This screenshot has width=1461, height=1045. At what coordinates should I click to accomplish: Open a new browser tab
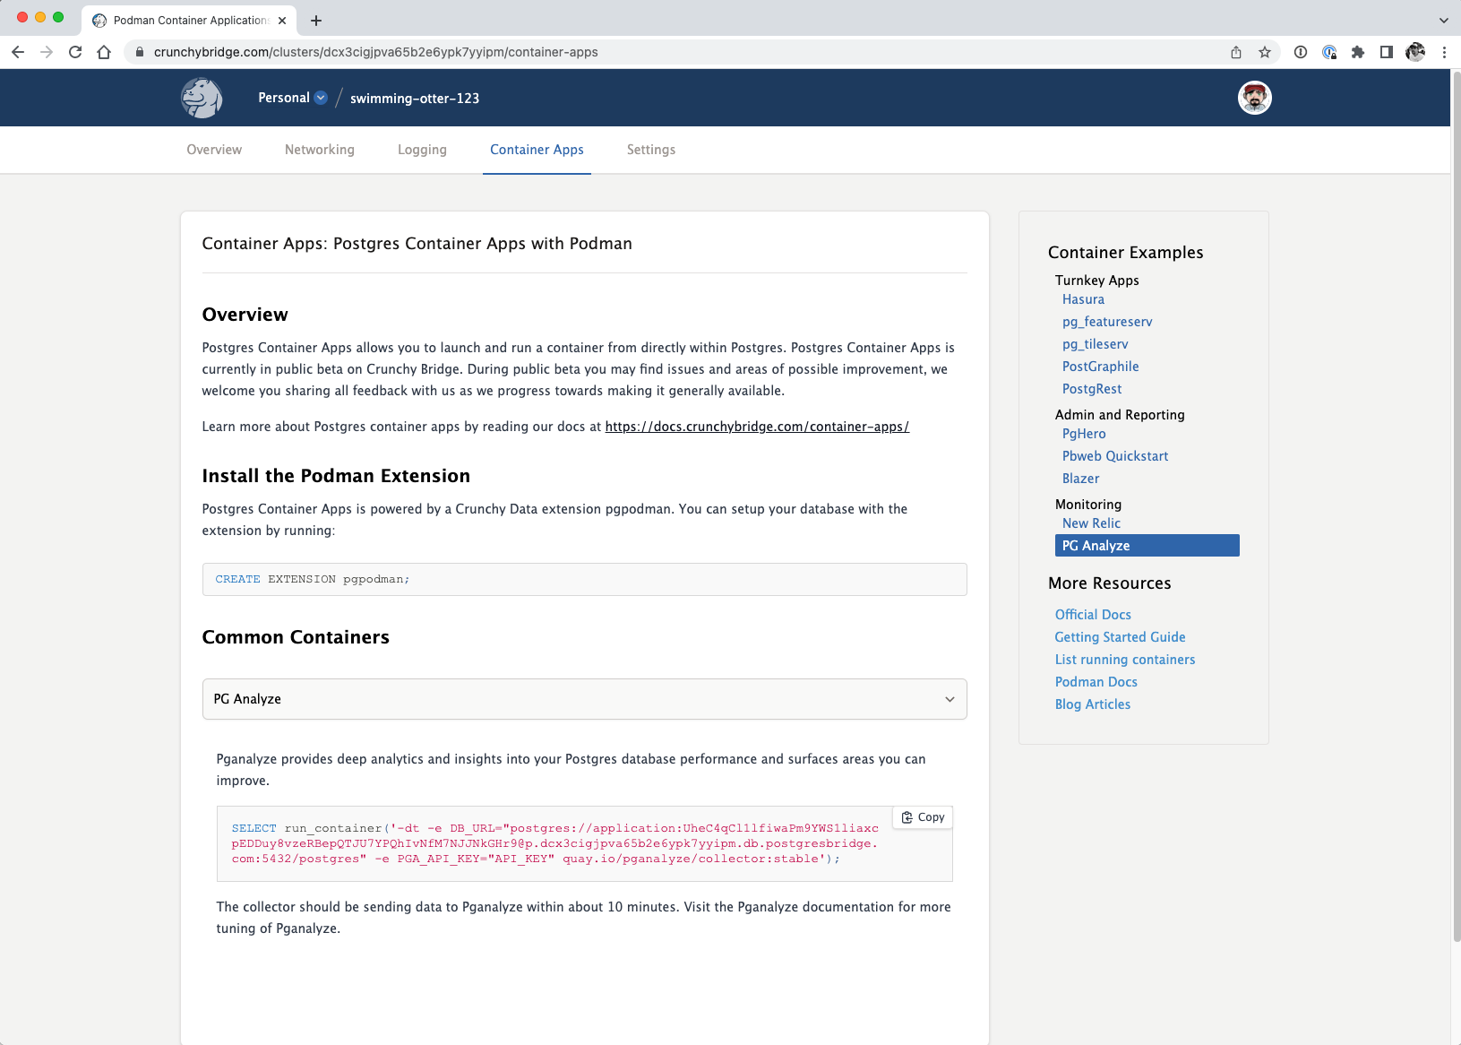click(x=316, y=20)
